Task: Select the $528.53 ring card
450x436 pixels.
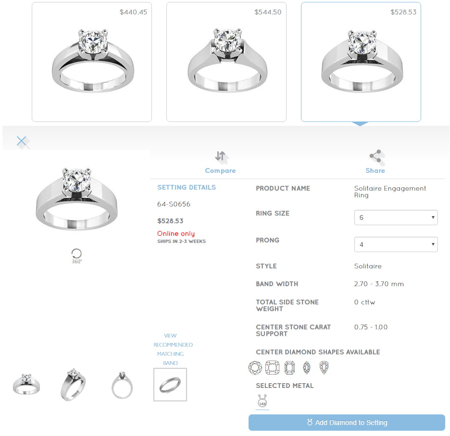Action: coord(361,62)
